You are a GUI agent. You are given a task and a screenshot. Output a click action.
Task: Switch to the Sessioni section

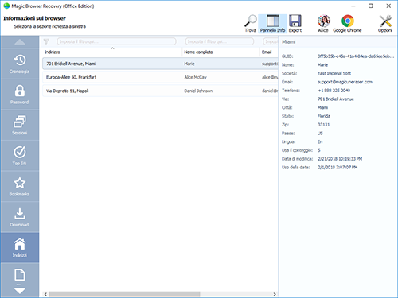pyautogui.click(x=20, y=125)
